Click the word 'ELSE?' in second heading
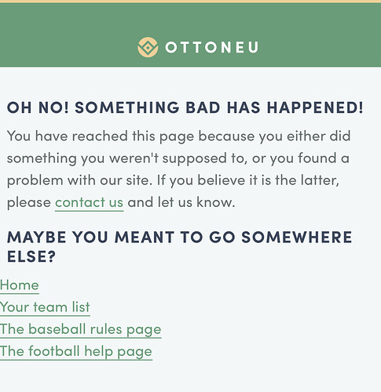The image size is (381, 392). (x=31, y=256)
